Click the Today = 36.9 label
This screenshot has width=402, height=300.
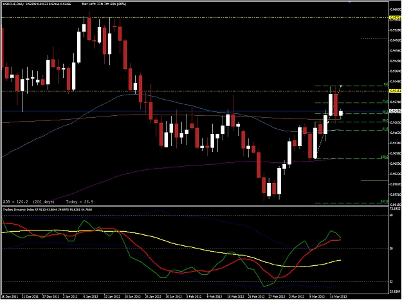80,202
